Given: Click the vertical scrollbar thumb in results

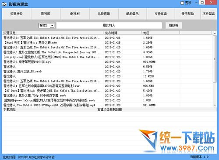Looking at the screenshot, I should coord(215,59).
